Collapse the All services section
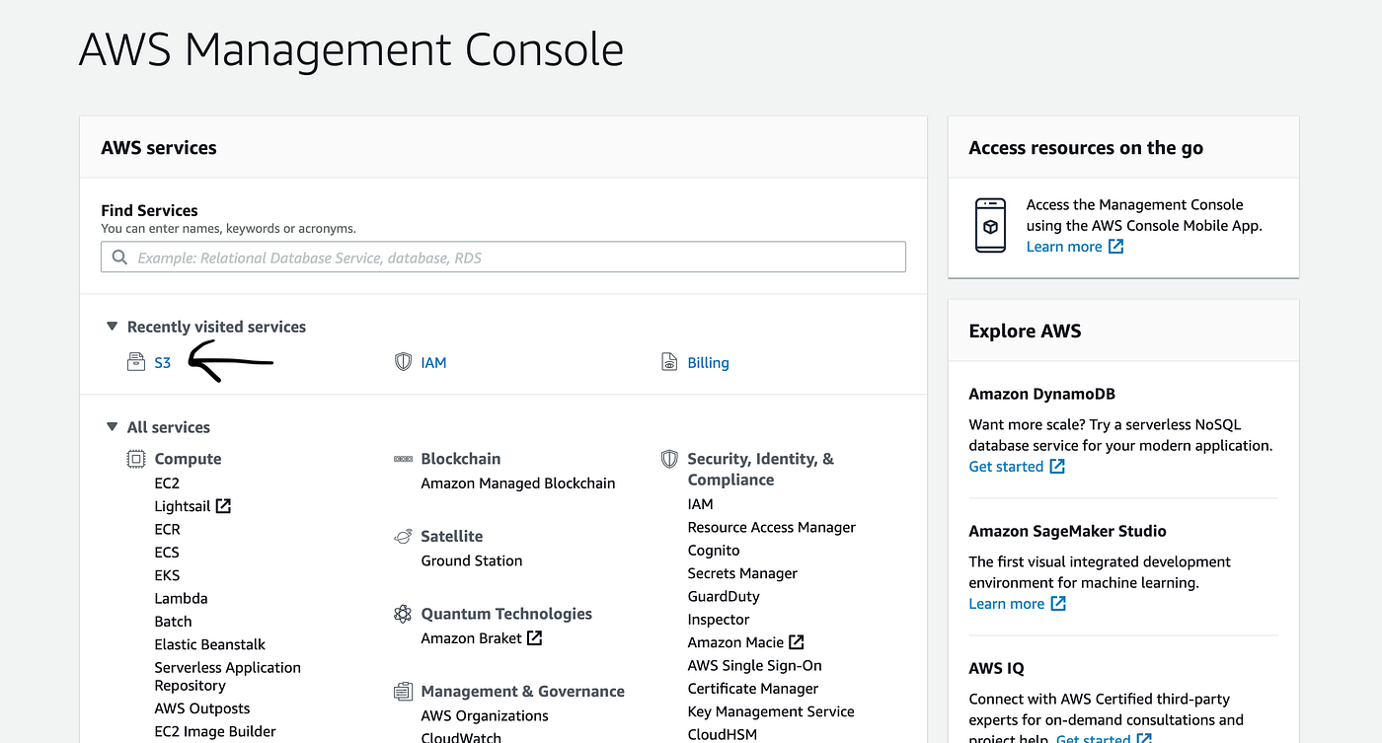1382x743 pixels. click(x=110, y=427)
